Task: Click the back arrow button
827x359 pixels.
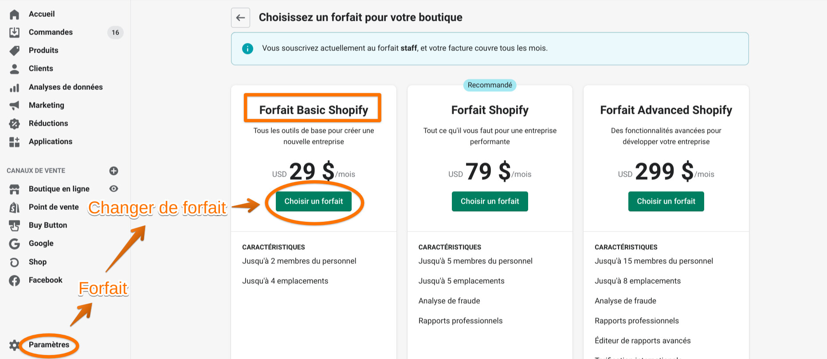Action: (240, 18)
